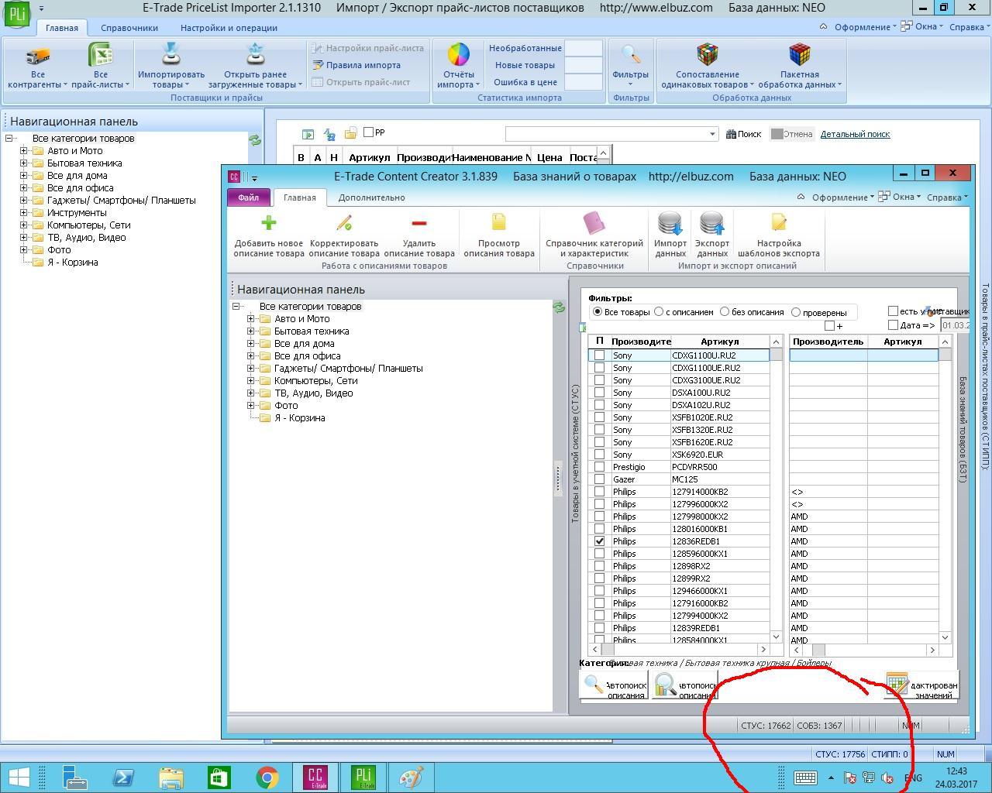
Task: Select без описания filter radio button
Action: point(725,312)
